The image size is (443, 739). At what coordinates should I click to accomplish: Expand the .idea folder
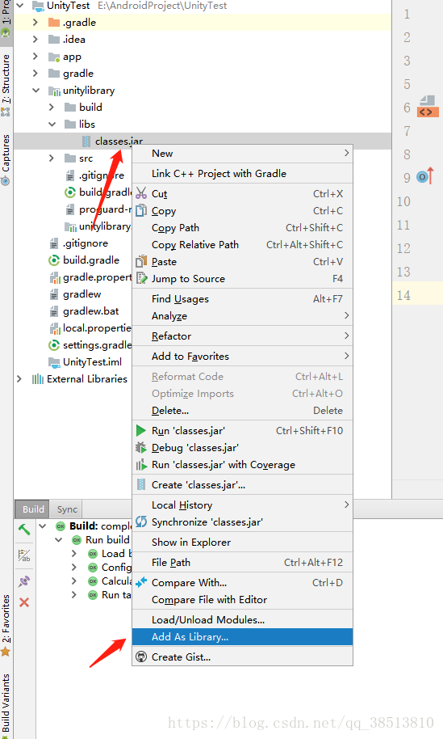point(36,39)
